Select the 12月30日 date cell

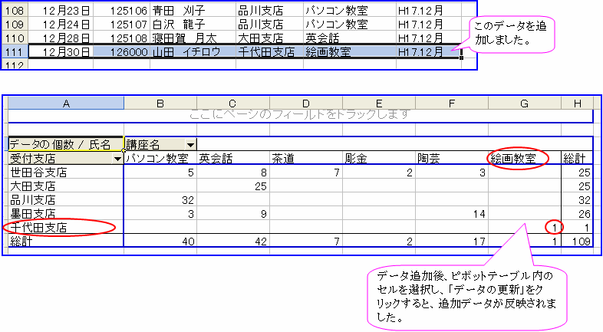(61, 52)
